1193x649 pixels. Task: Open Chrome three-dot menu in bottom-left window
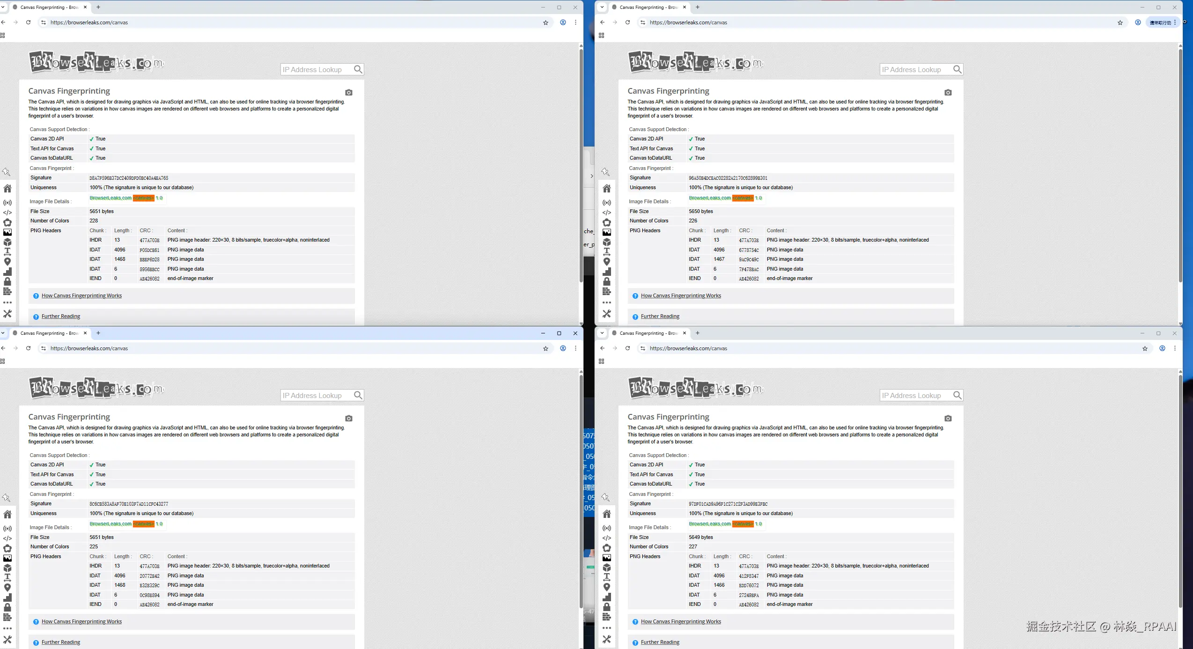tap(575, 348)
